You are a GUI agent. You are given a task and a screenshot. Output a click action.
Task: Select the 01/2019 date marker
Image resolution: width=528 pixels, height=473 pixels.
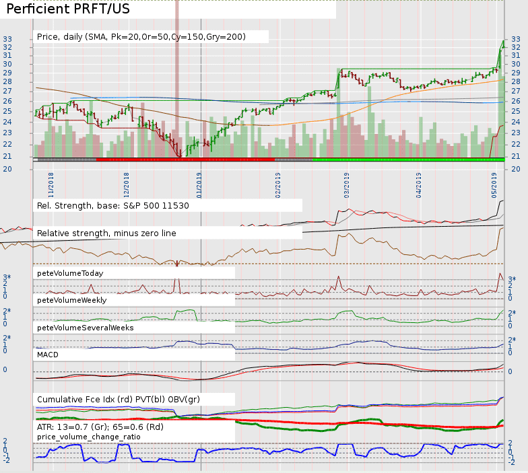pos(199,184)
